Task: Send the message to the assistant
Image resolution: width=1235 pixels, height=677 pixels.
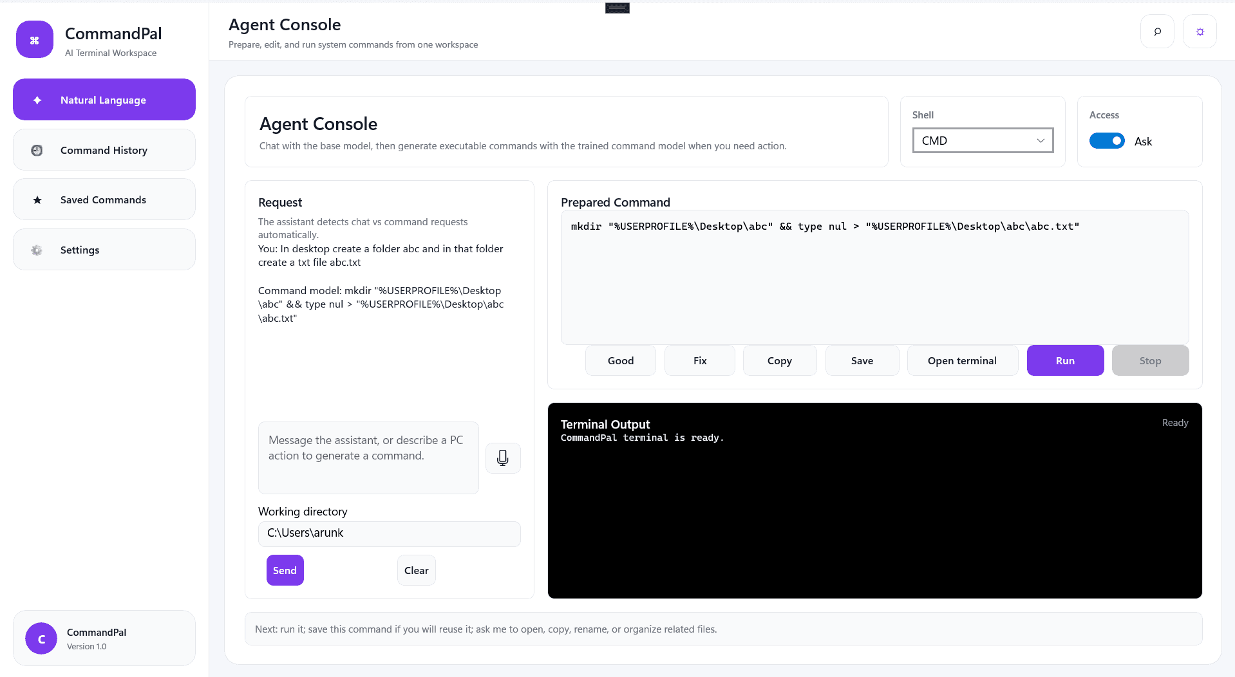Action: point(285,570)
